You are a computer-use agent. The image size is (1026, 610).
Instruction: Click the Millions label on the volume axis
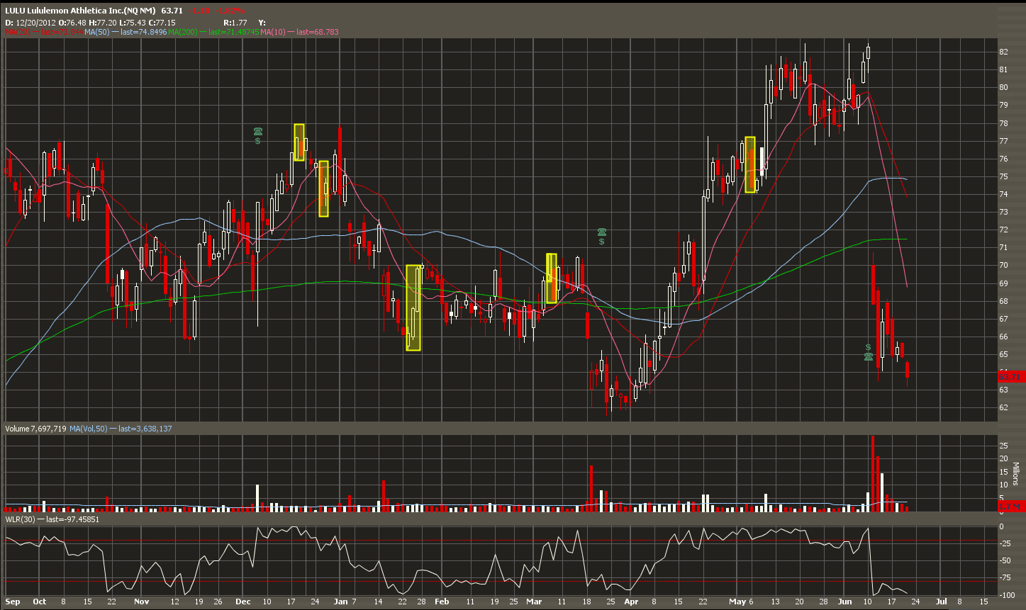1015,473
